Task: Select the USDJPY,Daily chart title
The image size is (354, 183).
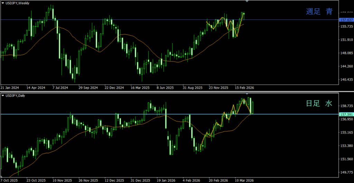Action: coord(16,95)
